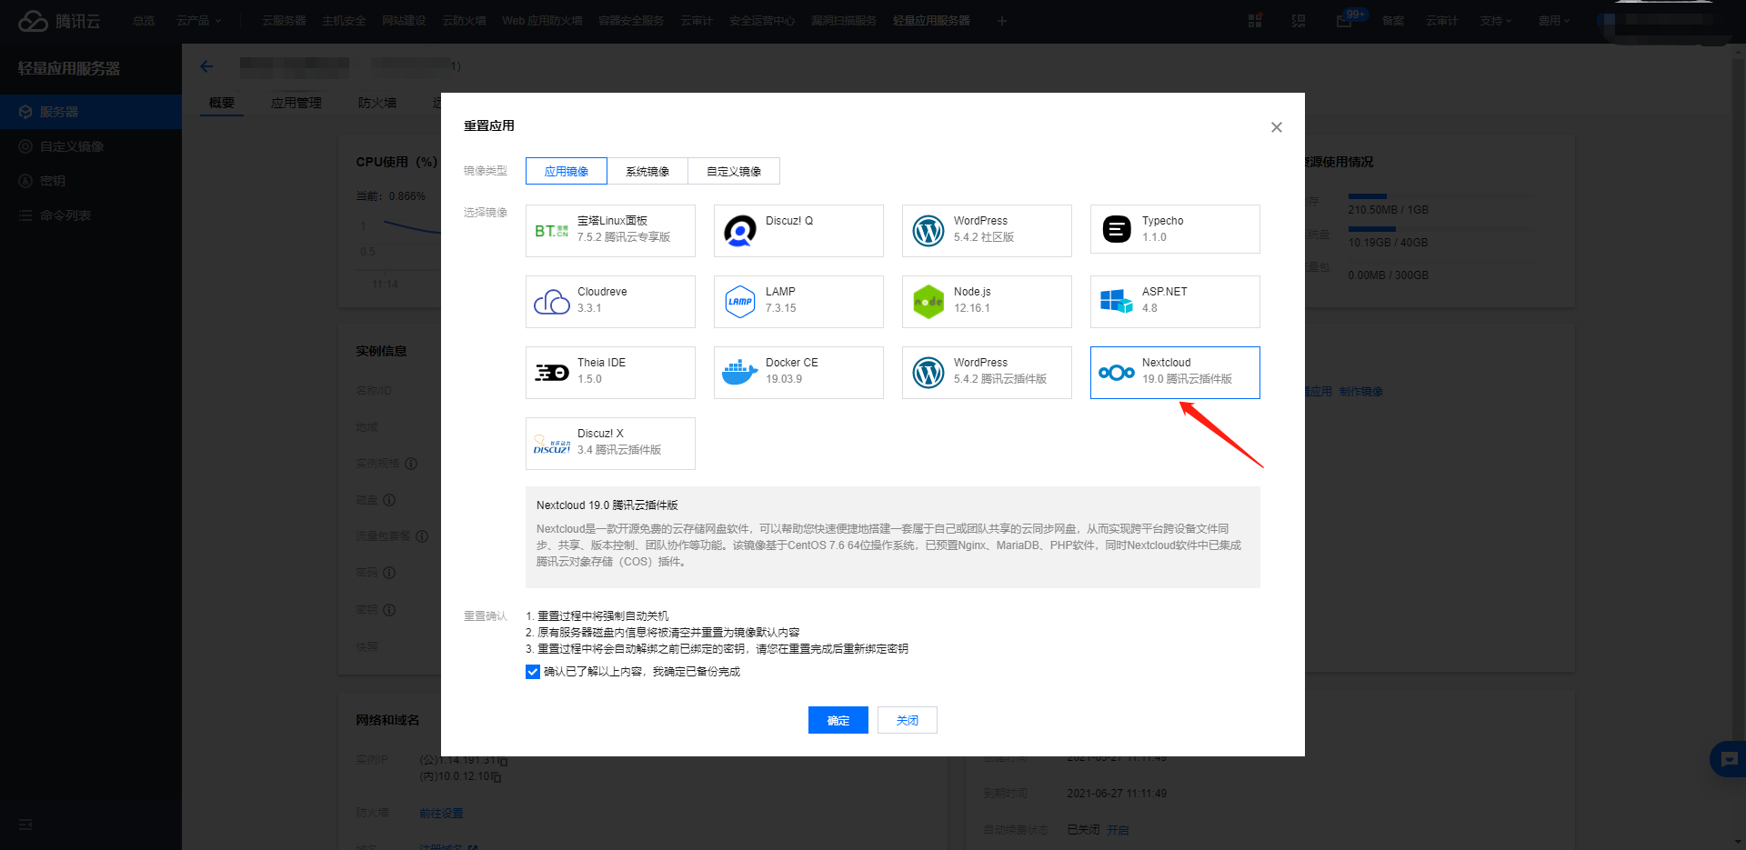Screen dimensions: 1746x850
Task: Switch to 系统镜像 image type
Action: [x=647, y=171]
